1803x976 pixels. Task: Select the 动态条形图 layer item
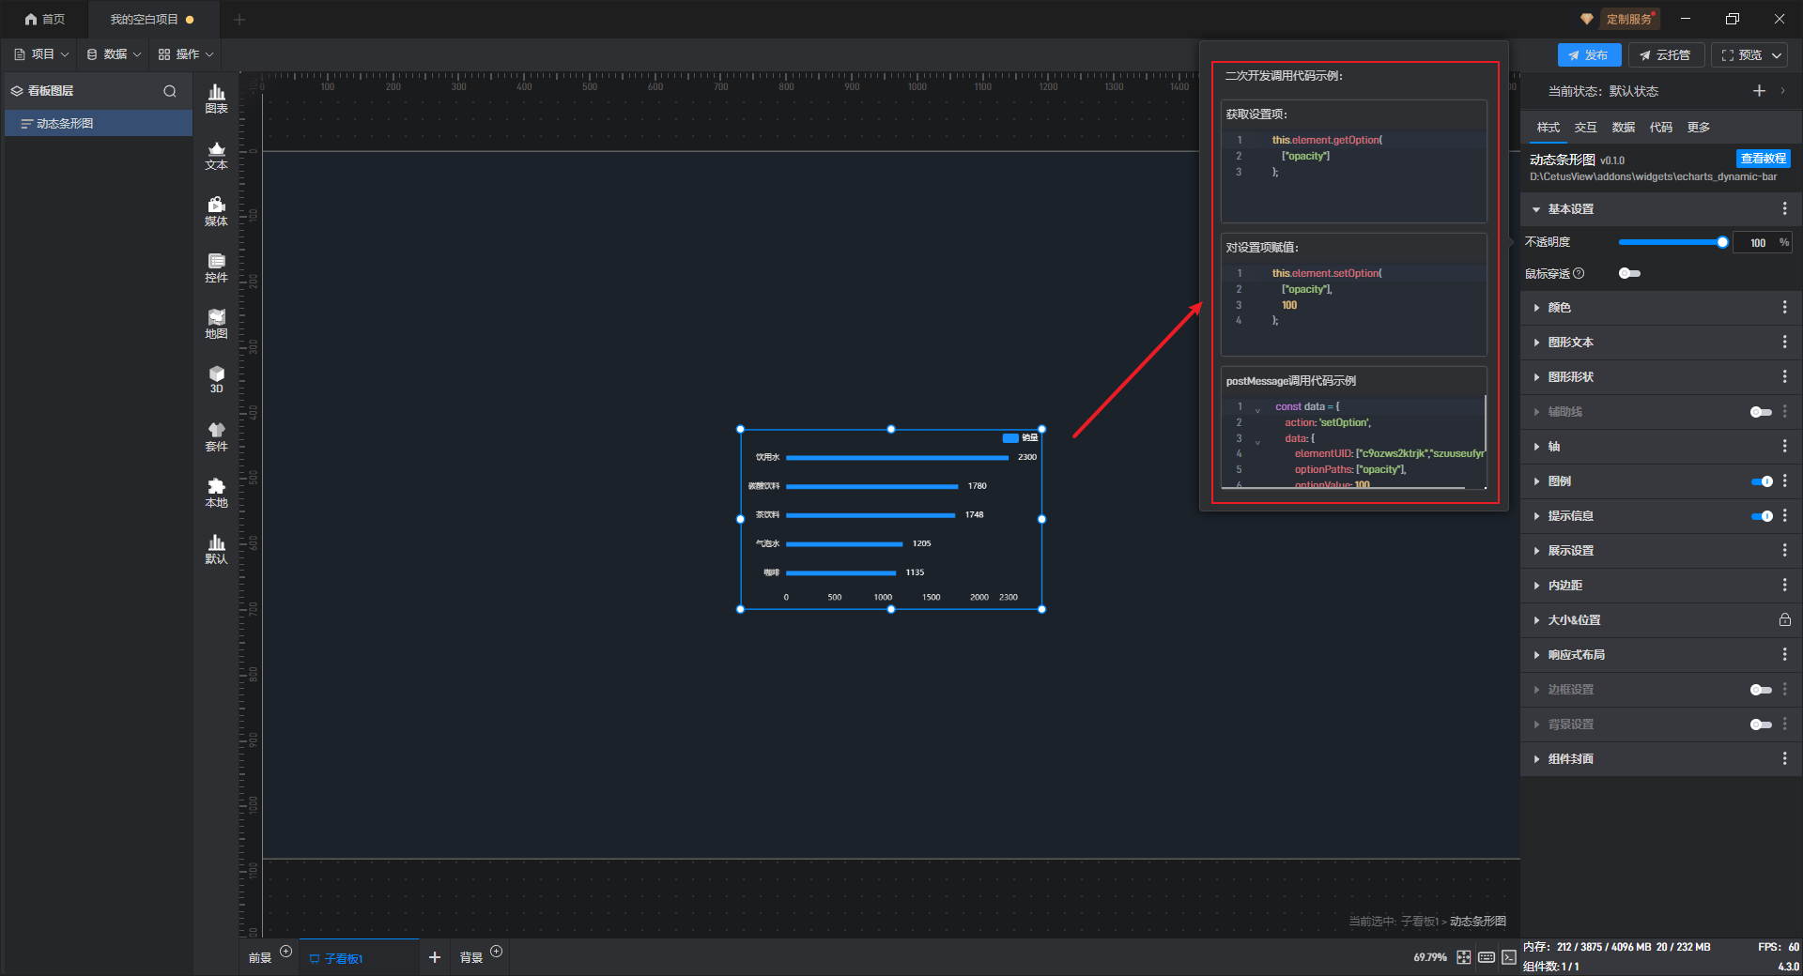pyautogui.click(x=65, y=124)
